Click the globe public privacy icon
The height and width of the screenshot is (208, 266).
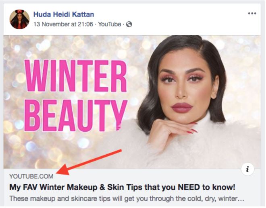tap(129, 24)
